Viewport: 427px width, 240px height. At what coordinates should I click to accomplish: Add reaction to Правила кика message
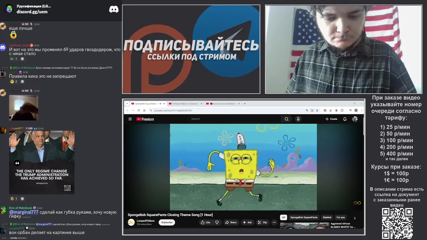click(22, 82)
